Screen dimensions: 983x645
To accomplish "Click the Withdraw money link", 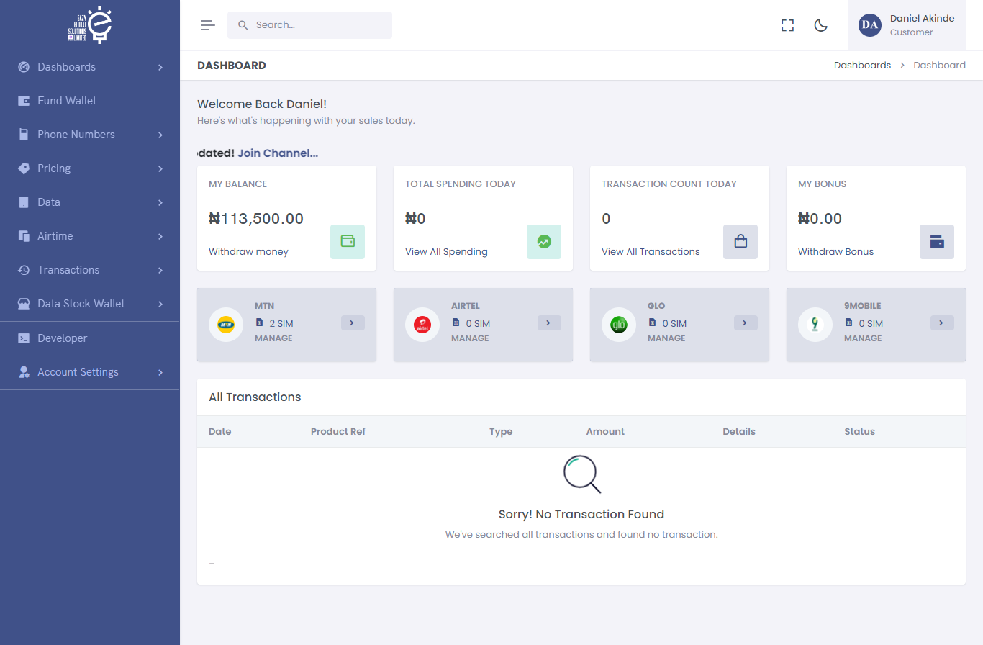I will (x=248, y=251).
